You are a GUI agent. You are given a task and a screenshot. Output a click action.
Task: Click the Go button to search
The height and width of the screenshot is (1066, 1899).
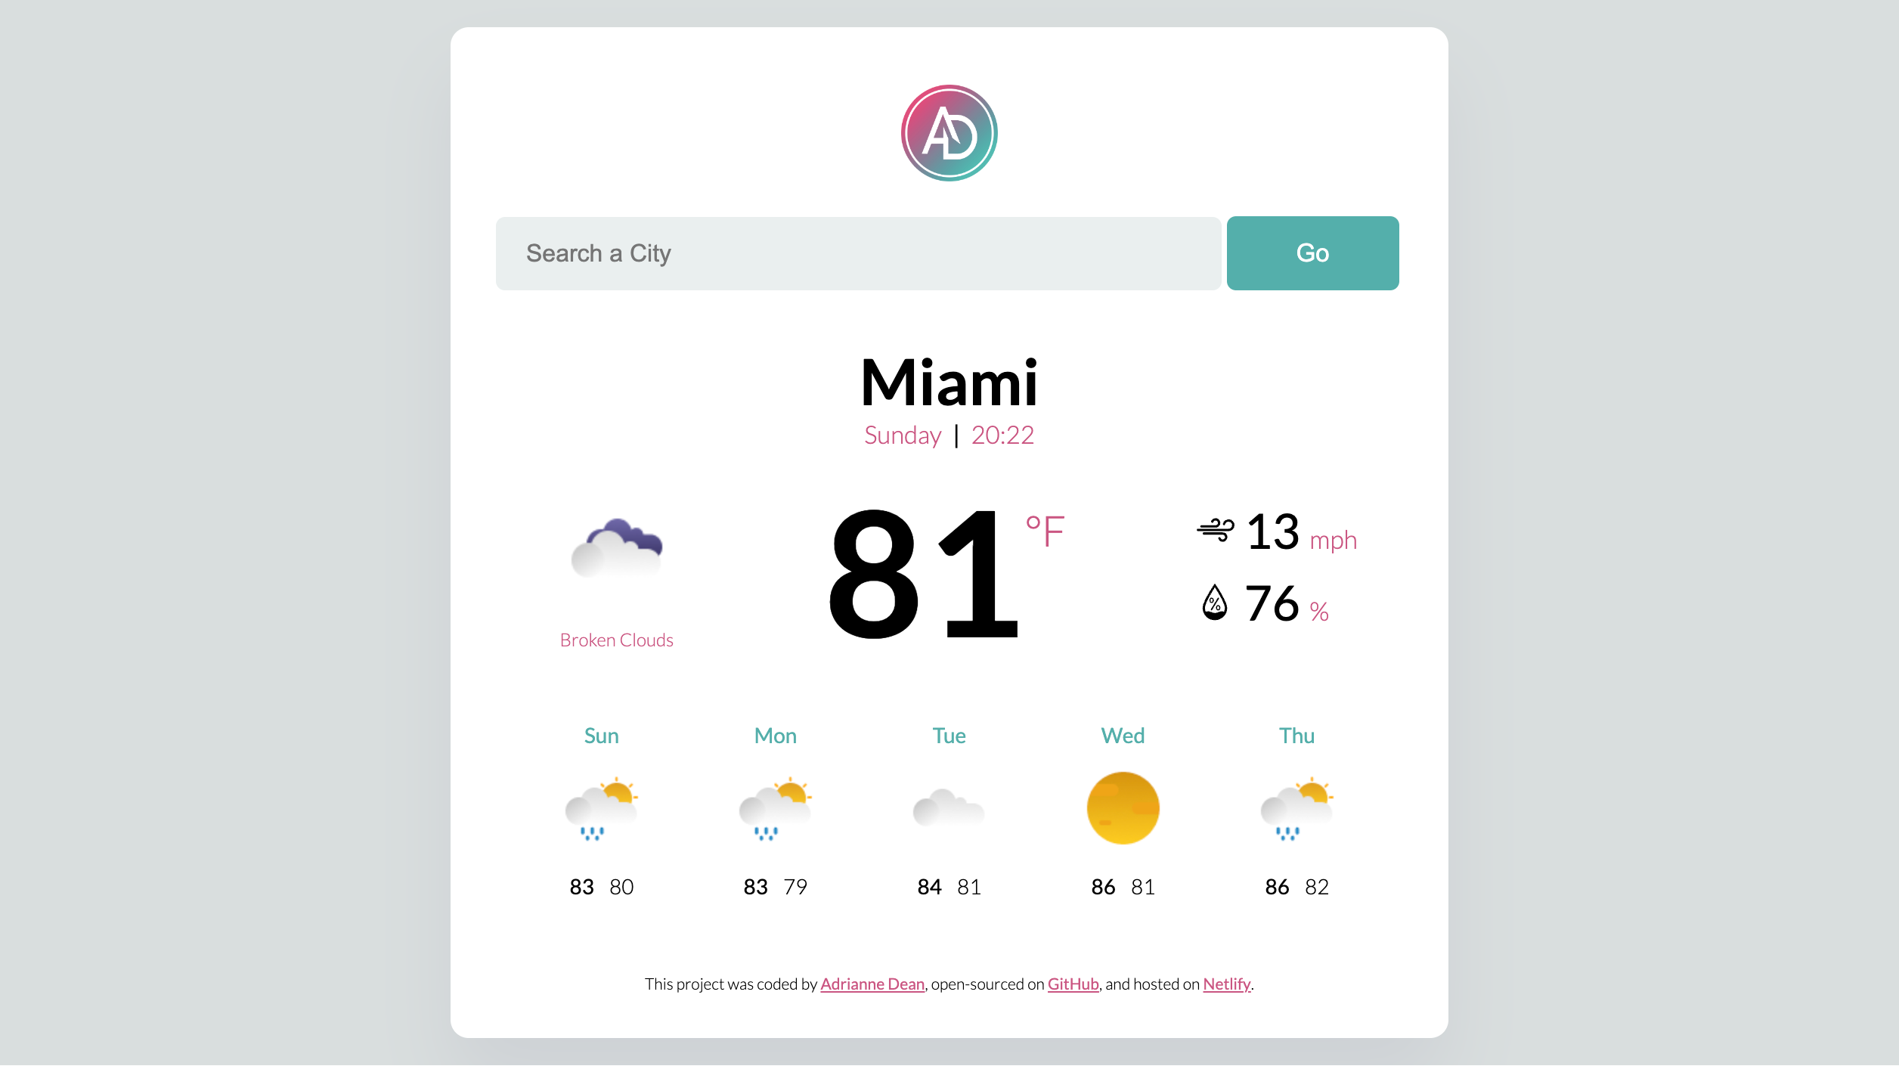1312,252
